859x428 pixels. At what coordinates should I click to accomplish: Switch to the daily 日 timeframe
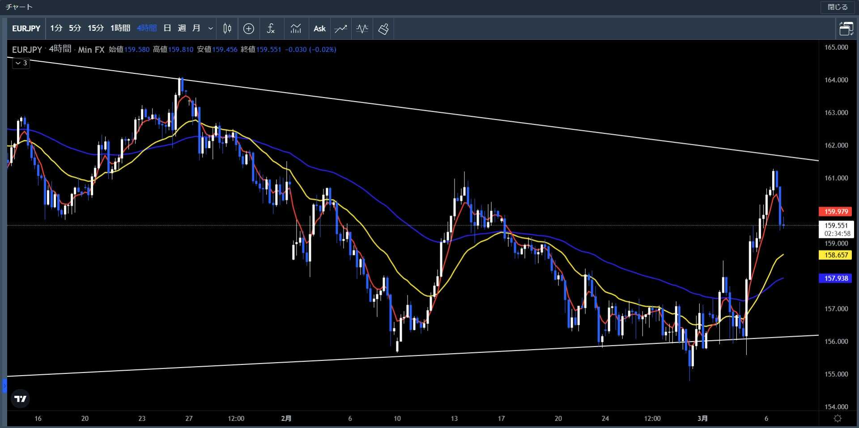pyautogui.click(x=167, y=29)
